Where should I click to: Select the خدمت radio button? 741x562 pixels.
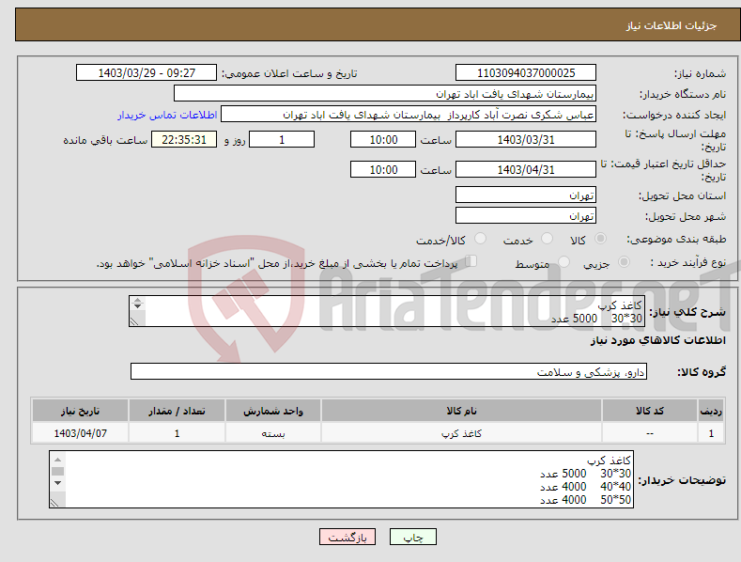[x=547, y=239]
